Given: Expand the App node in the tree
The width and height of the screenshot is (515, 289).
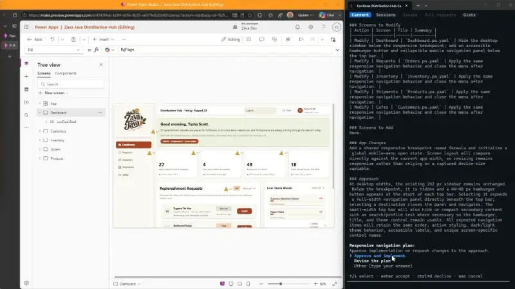Looking at the screenshot, I should tap(40, 104).
